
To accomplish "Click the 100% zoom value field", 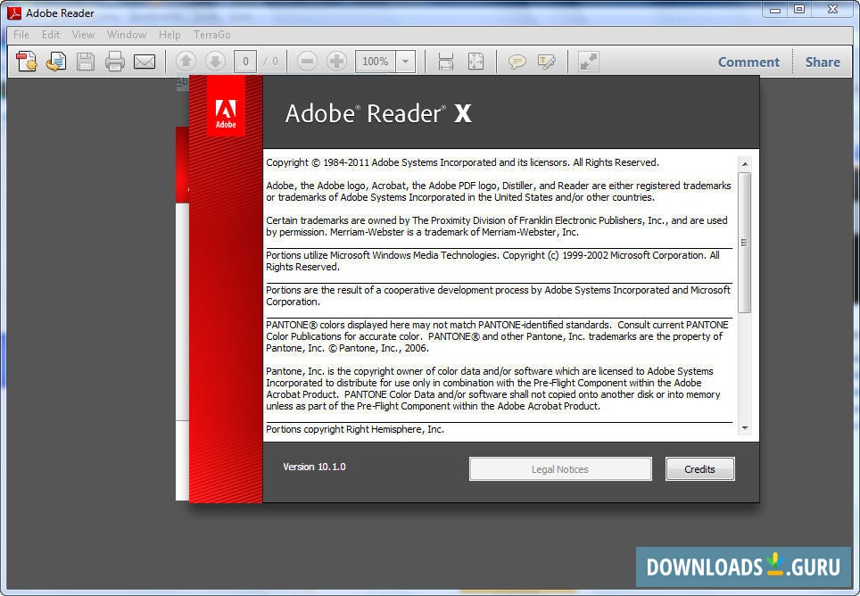I will [376, 62].
